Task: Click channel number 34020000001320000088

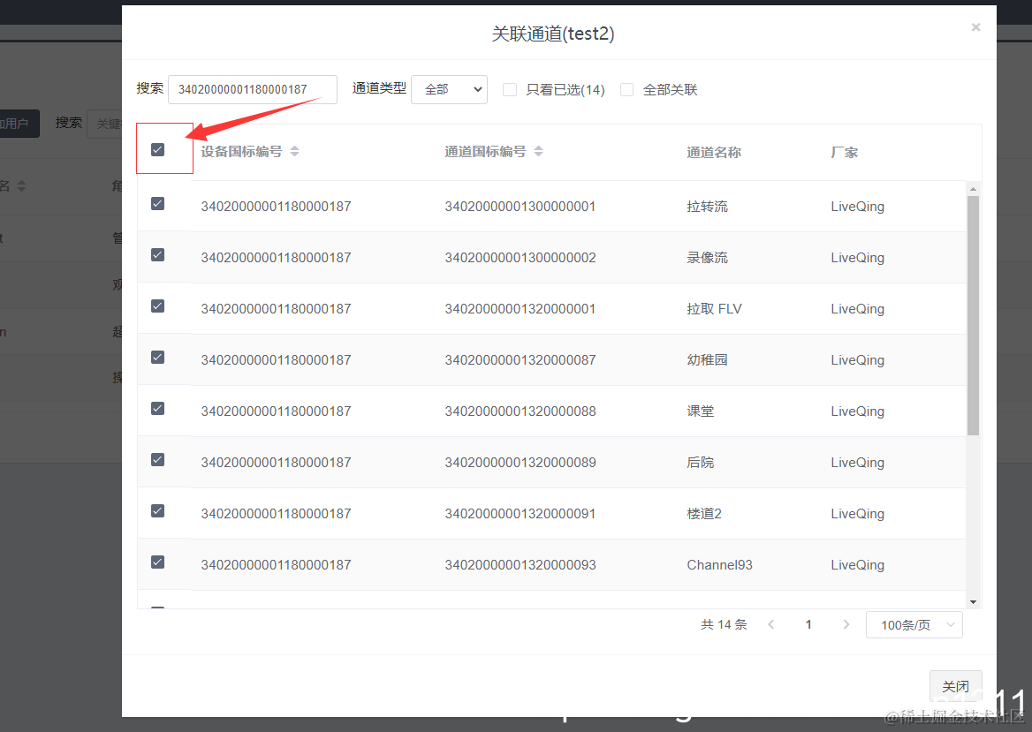Action: click(x=520, y=411)
